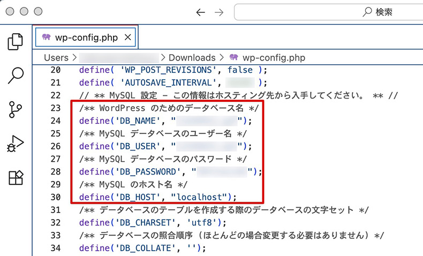
Task: Click the command center search field
Action: [x=328, y=12]
